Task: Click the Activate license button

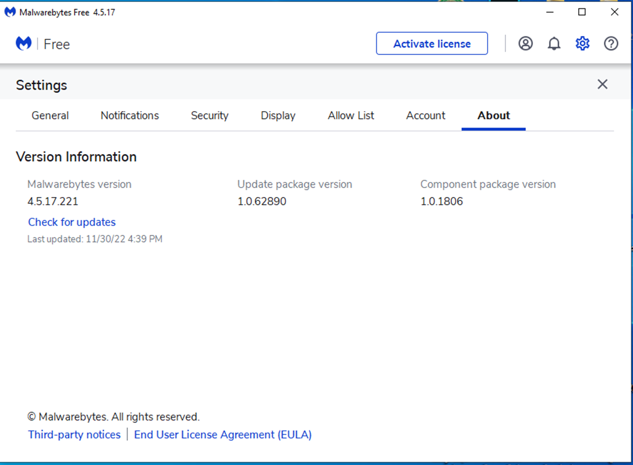Action: 432,43
